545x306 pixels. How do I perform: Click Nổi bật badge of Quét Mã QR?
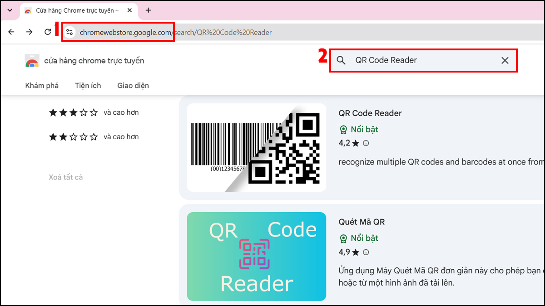359,238
